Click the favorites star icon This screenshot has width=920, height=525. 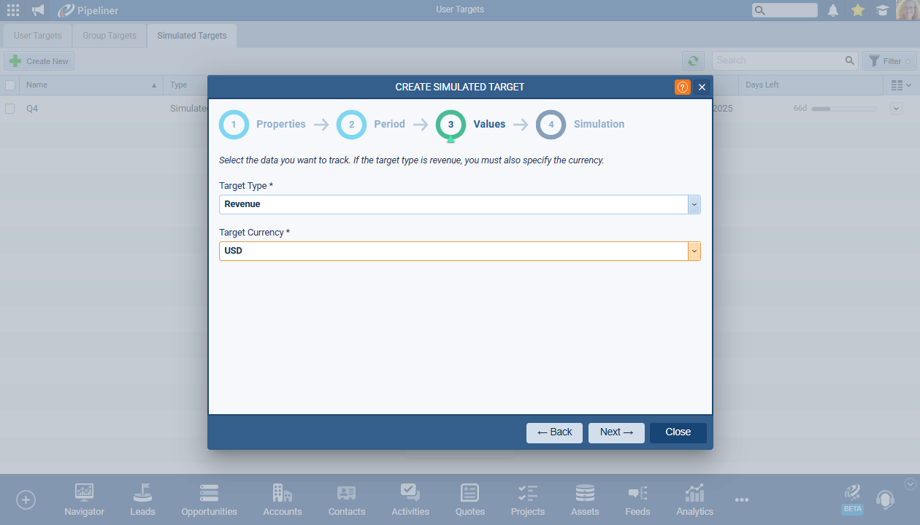click(x=858, y=10)
